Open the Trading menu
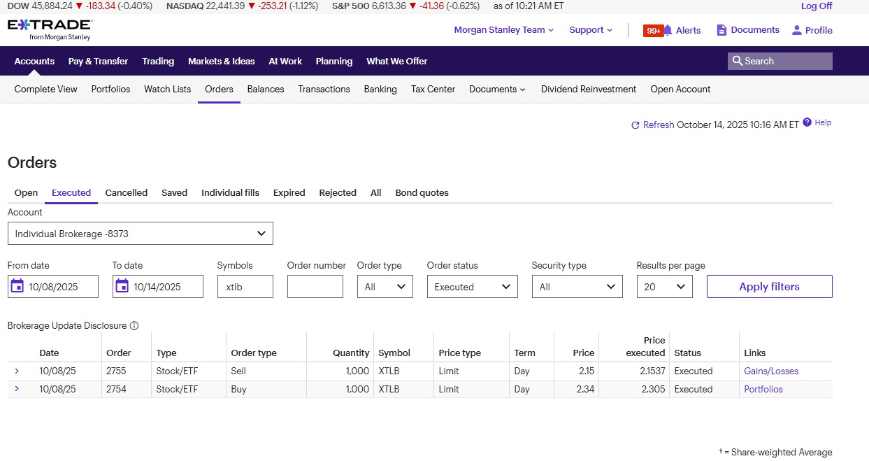 (x=158, y=61)
